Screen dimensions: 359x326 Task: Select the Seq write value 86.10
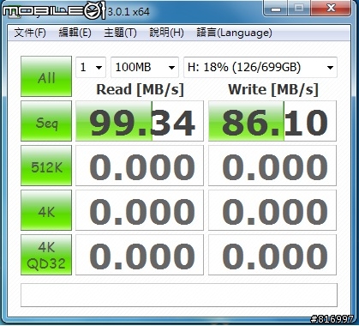click(272, 121)
